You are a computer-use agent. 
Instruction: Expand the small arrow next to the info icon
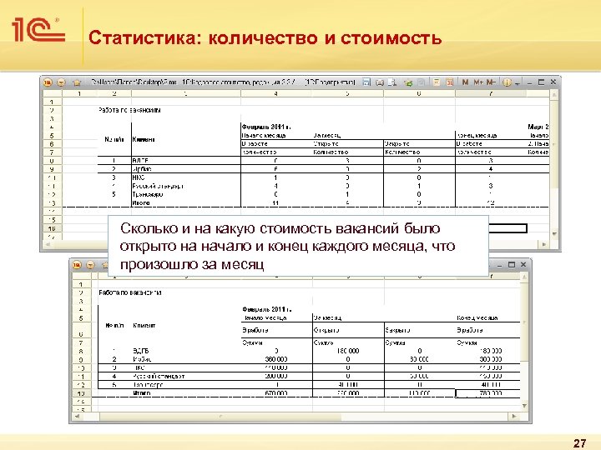517,83
